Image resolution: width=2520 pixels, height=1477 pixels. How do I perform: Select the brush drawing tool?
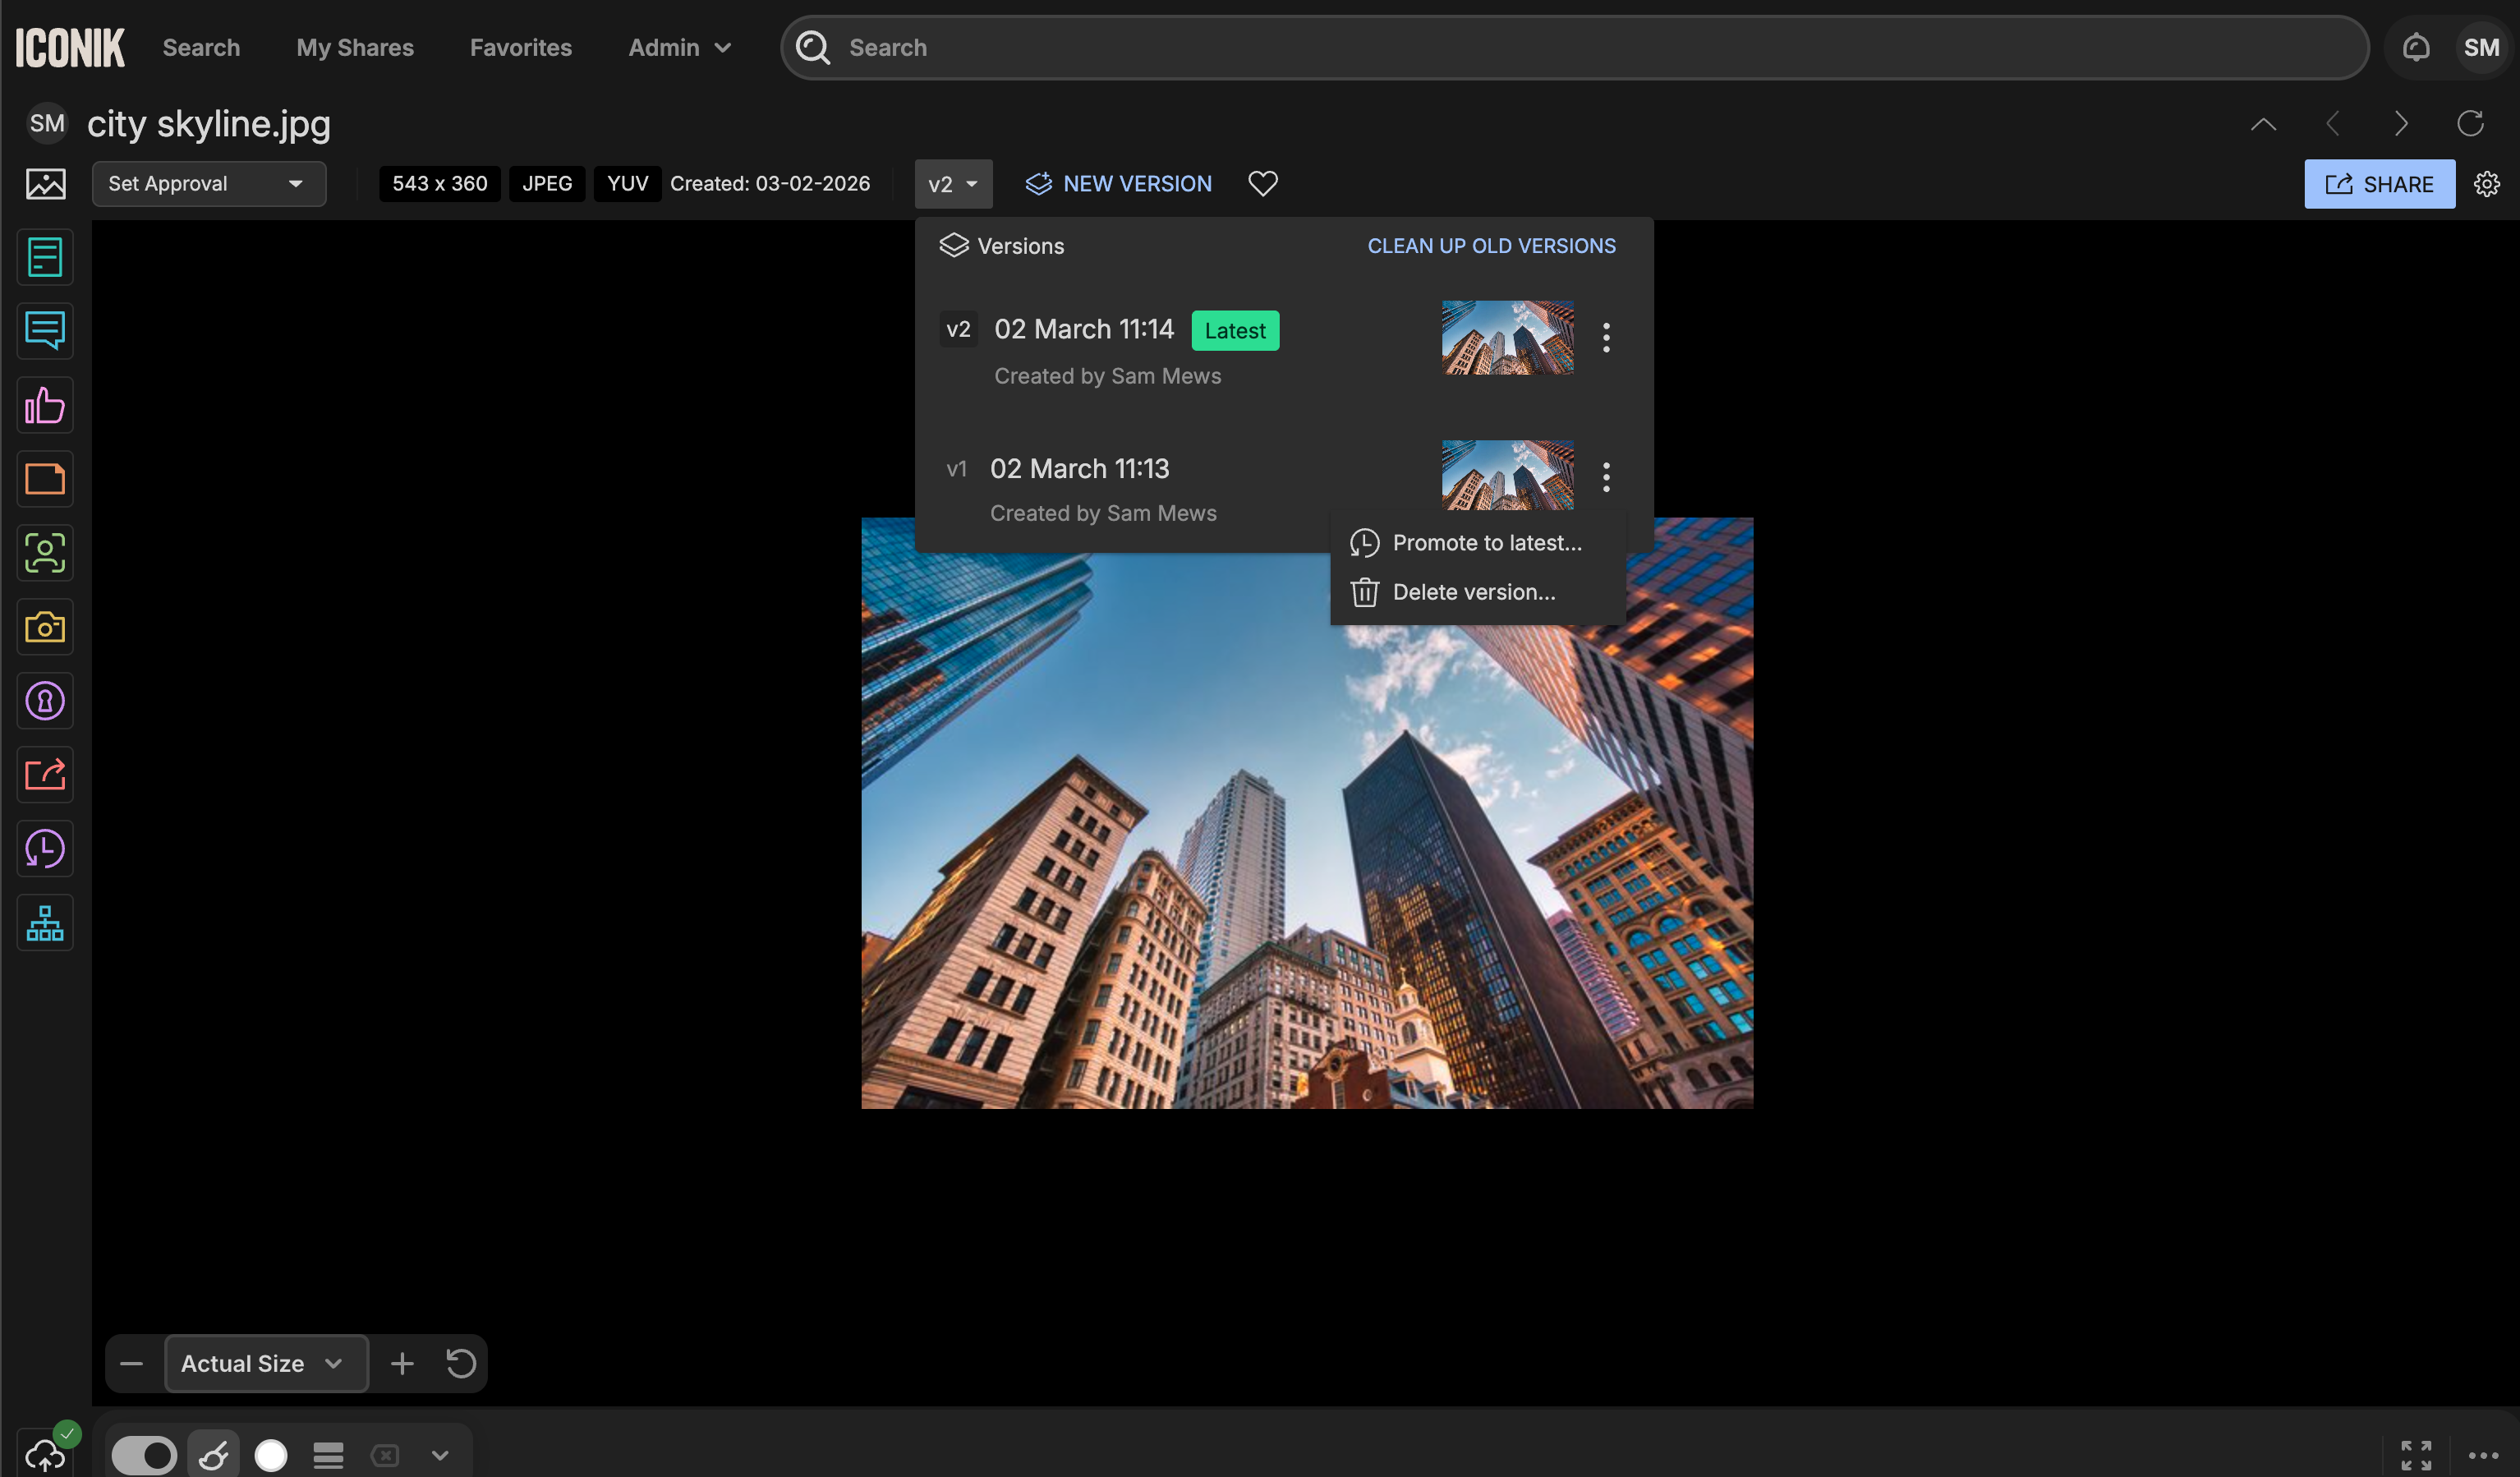tap(213, 1454)
